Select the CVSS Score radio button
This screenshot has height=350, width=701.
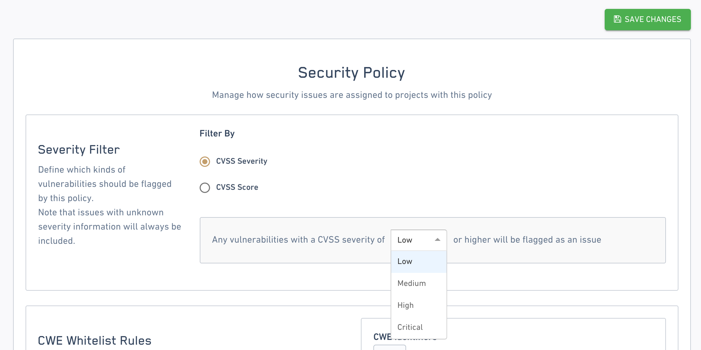[205, 187]
